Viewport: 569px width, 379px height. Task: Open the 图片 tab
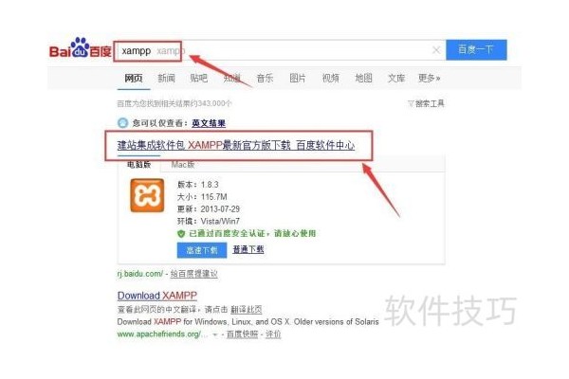point(298,78)
